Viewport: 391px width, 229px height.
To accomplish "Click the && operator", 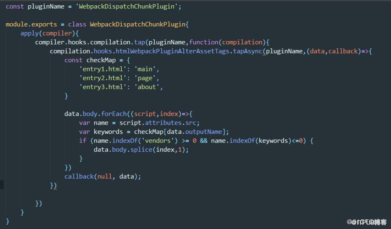I will click(203, 141).
